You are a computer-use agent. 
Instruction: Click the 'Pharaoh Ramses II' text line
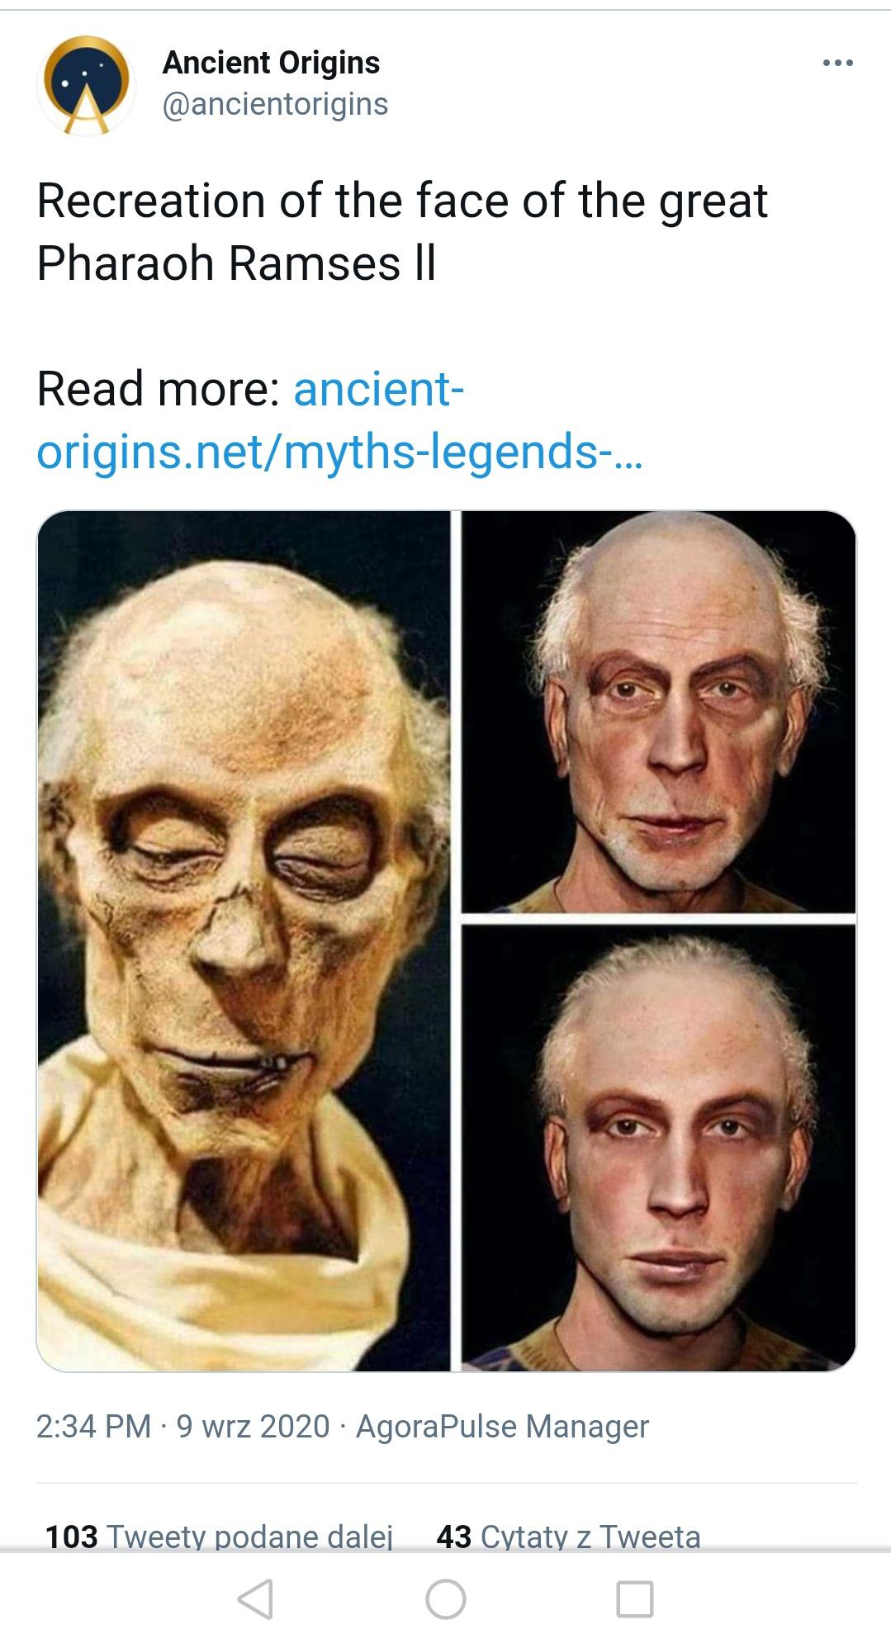[236, 264]
